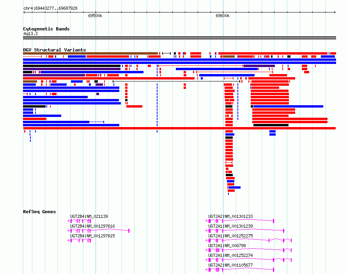Click the small blue tick at the very bottom of the stack
The image size is (347, 274).
(228, 194)
